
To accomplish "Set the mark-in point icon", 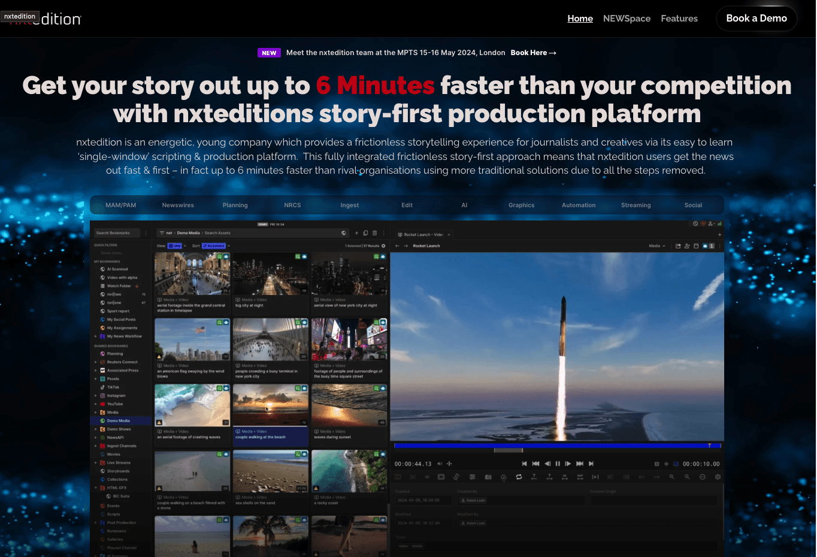I will pyautogui.click(x=534, y=477).
